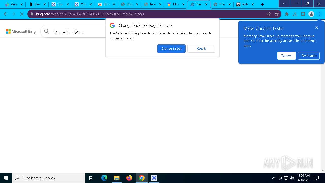Open Chrome downloads icon
The height and width of the screenshot is (183, 325).
[x=295, y=14]
